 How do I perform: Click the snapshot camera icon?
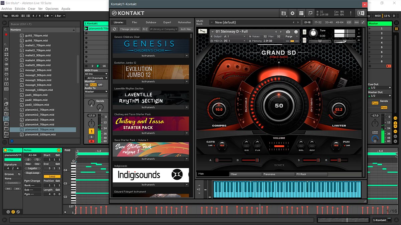(288, 32)
